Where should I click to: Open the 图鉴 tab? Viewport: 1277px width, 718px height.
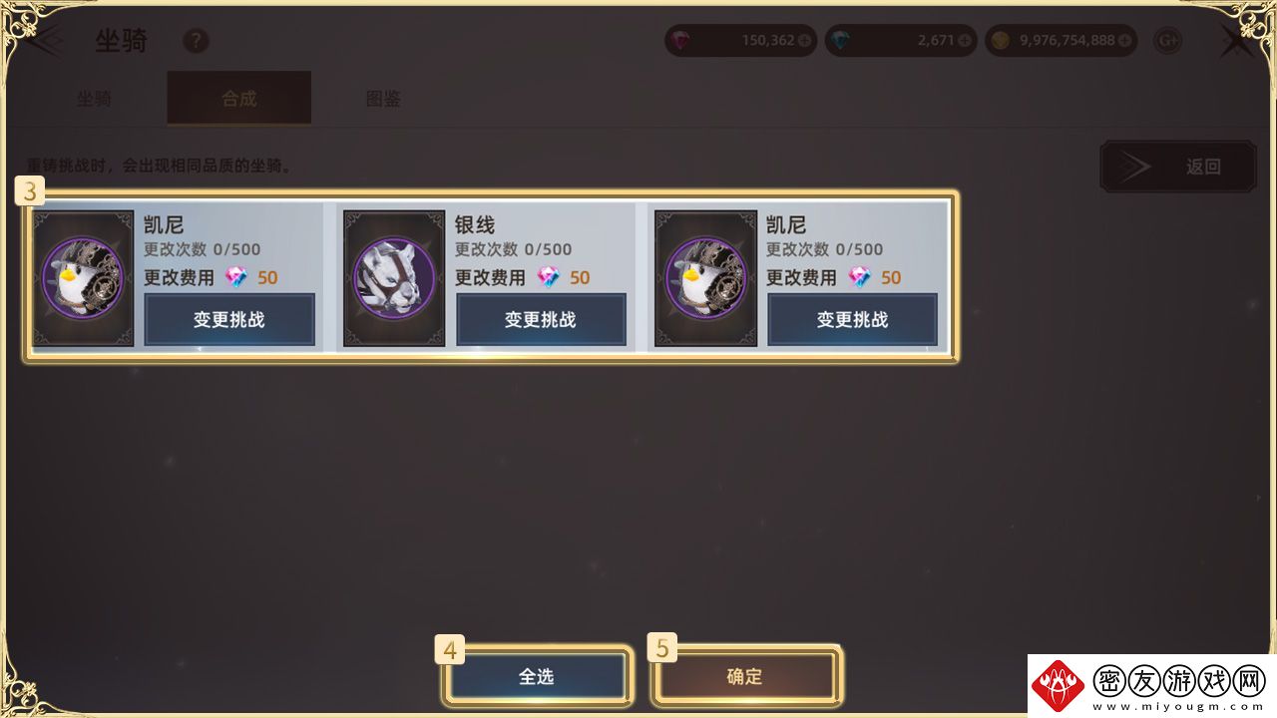pyautogui.click(x=383, y=99)
